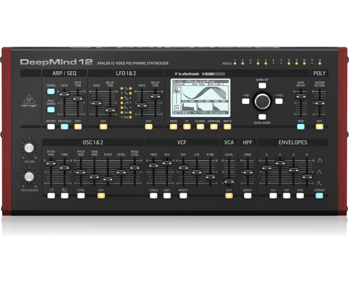Toggle the OSC SYNC button

coord(81,196)
